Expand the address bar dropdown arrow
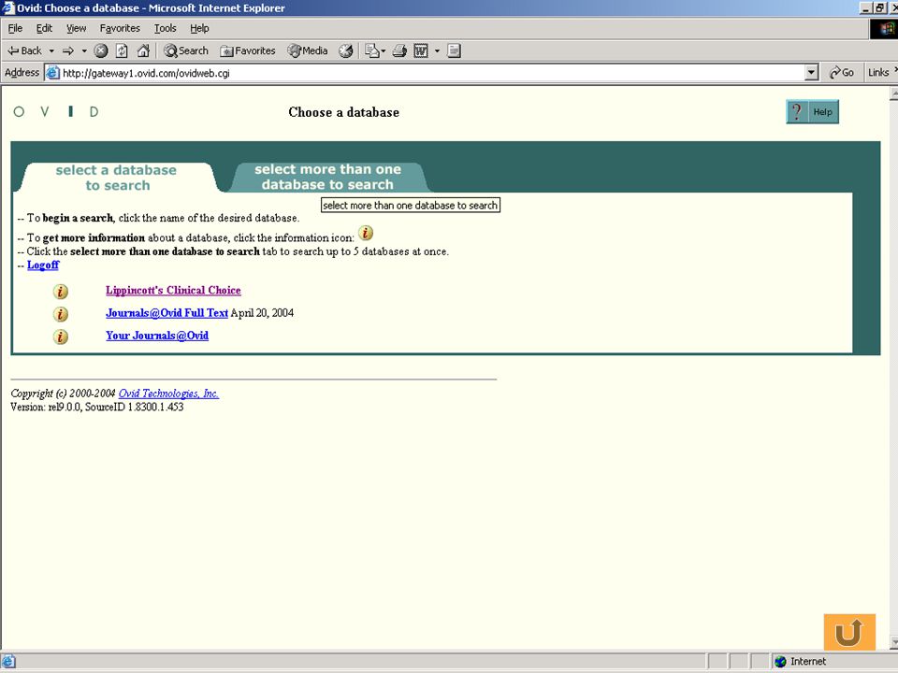 [x=811, y=73]
